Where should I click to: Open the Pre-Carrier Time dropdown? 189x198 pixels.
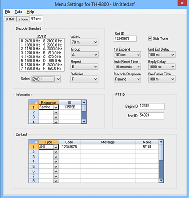point(161,79)
